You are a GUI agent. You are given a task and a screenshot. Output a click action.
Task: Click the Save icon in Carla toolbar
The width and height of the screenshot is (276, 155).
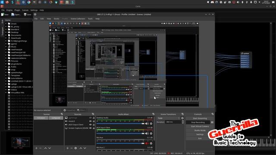click(x=25, y=14)
